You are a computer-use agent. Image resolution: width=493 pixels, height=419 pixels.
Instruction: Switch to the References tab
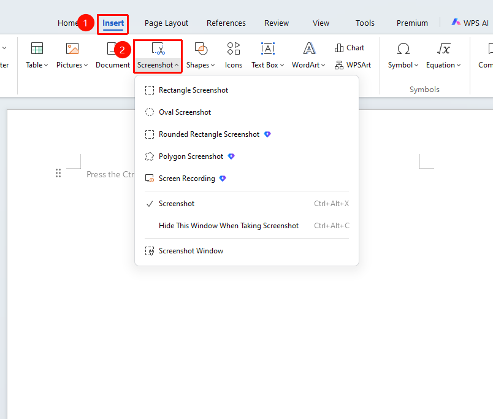[x=226, y=23]
